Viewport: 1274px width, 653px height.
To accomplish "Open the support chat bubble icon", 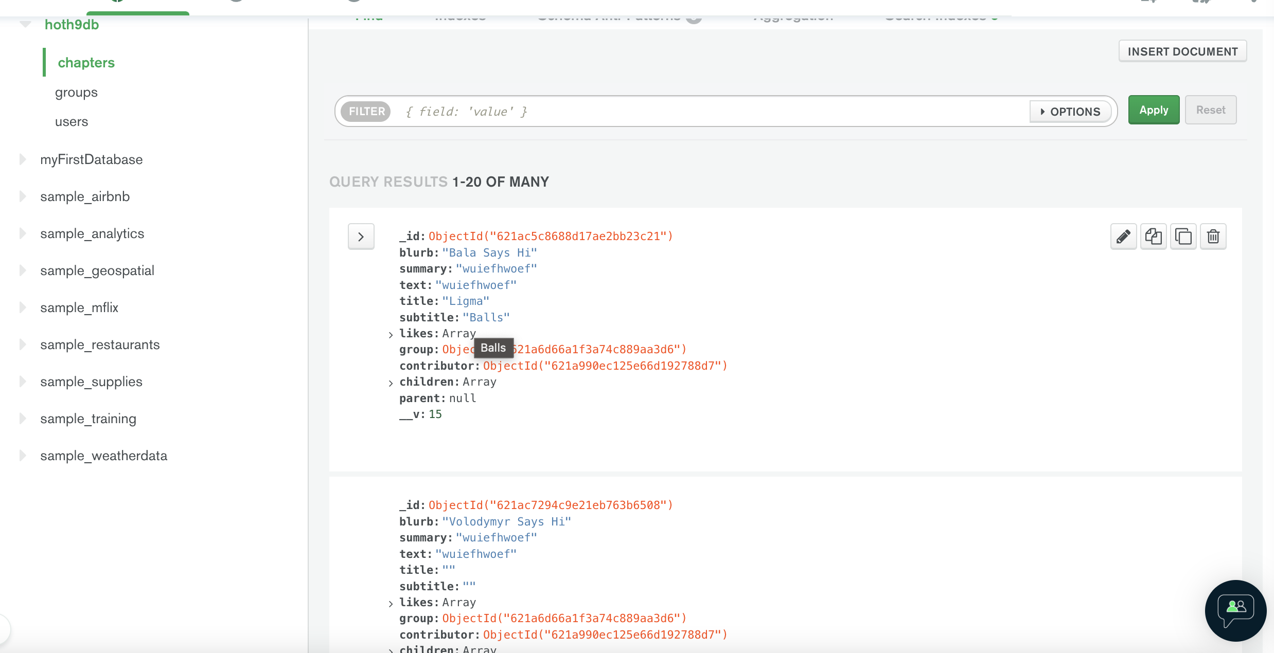I will coord(1235,610).
